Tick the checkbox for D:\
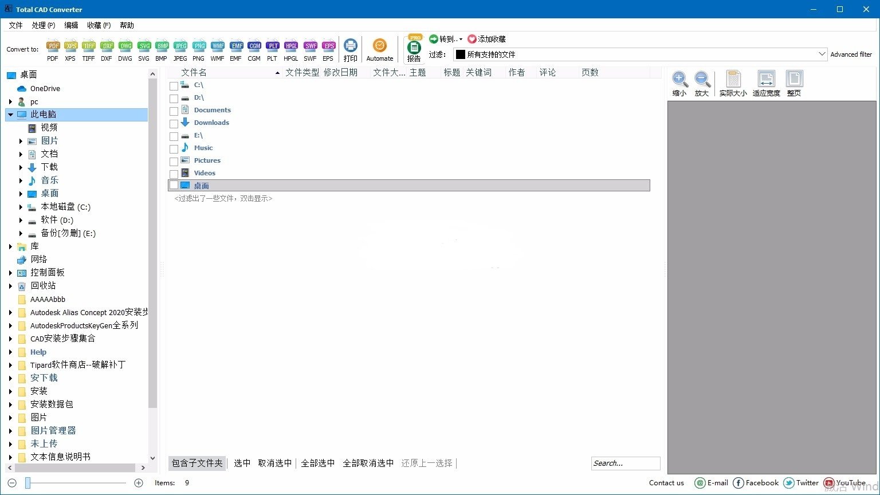 (x=174, y=99)
